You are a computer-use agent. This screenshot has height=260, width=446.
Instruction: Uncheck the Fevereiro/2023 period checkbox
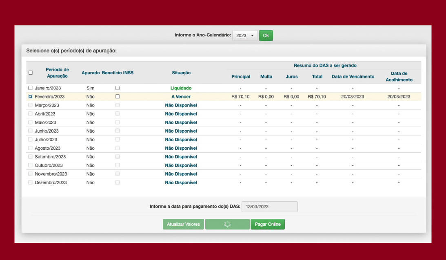(x=30, y=97)
